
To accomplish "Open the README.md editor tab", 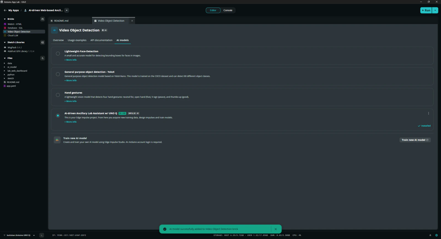I will point(70,21).
